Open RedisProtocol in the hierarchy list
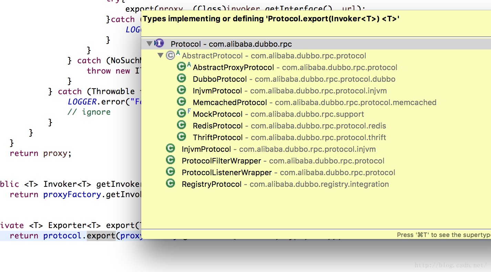Screen dimensions: 491x272 [x=290, y=126]
